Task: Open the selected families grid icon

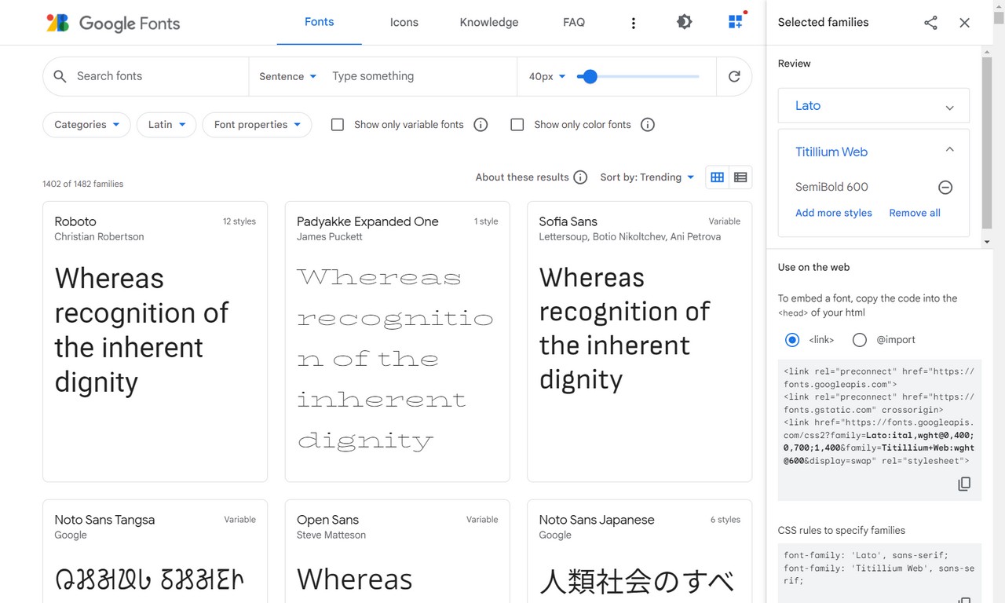Action: tap(736, 22)
